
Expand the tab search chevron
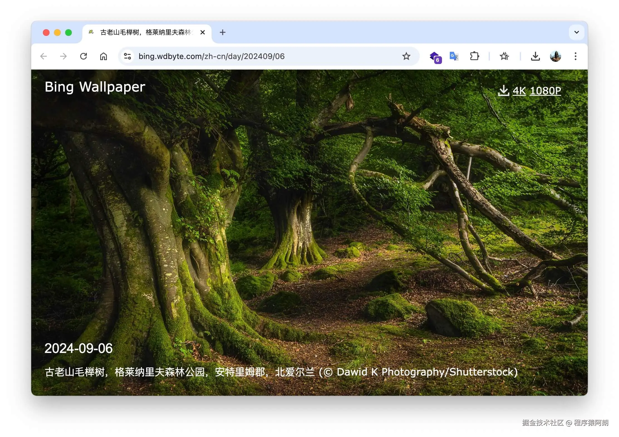point(576,32)
